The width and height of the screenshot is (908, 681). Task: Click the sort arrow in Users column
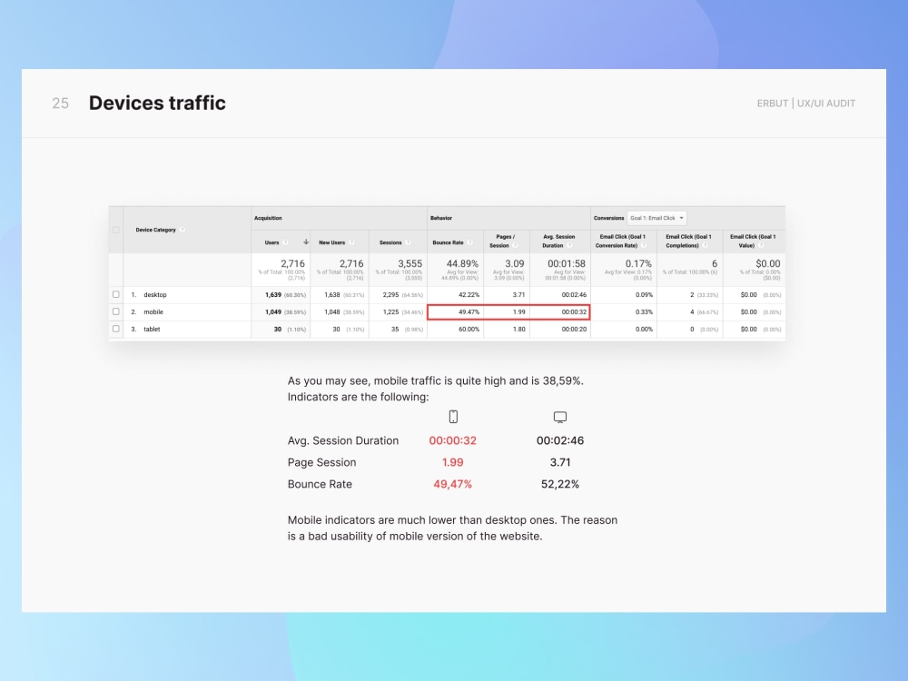click(x=306, y=242)
